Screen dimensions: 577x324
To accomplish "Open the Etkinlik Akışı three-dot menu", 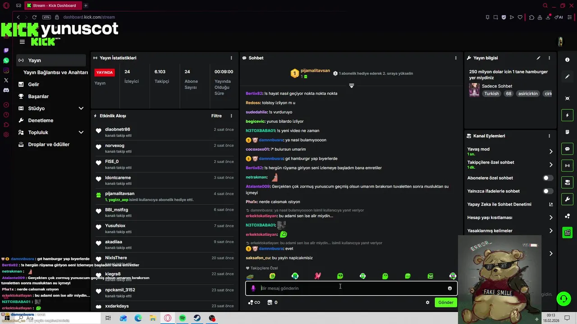I will pos(231,116).
